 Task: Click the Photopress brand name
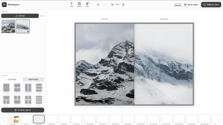pos(13,5)
